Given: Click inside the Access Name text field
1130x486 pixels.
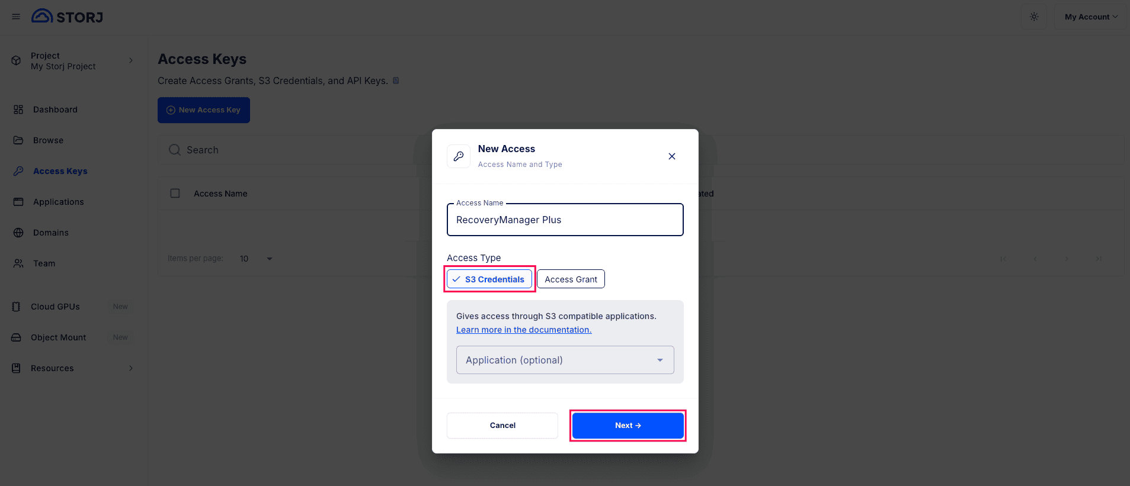Looking at the screenshot, I should [x=564, y=220].
